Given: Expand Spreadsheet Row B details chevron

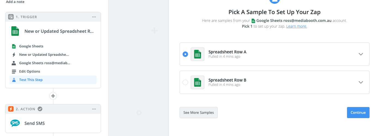Looking at the screenshot, I should 361,82.
